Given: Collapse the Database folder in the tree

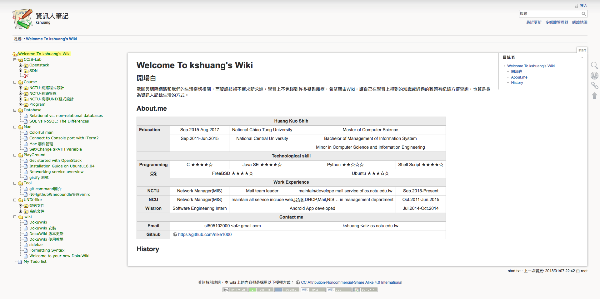Looking at the screenshot, I should point(15,110).
